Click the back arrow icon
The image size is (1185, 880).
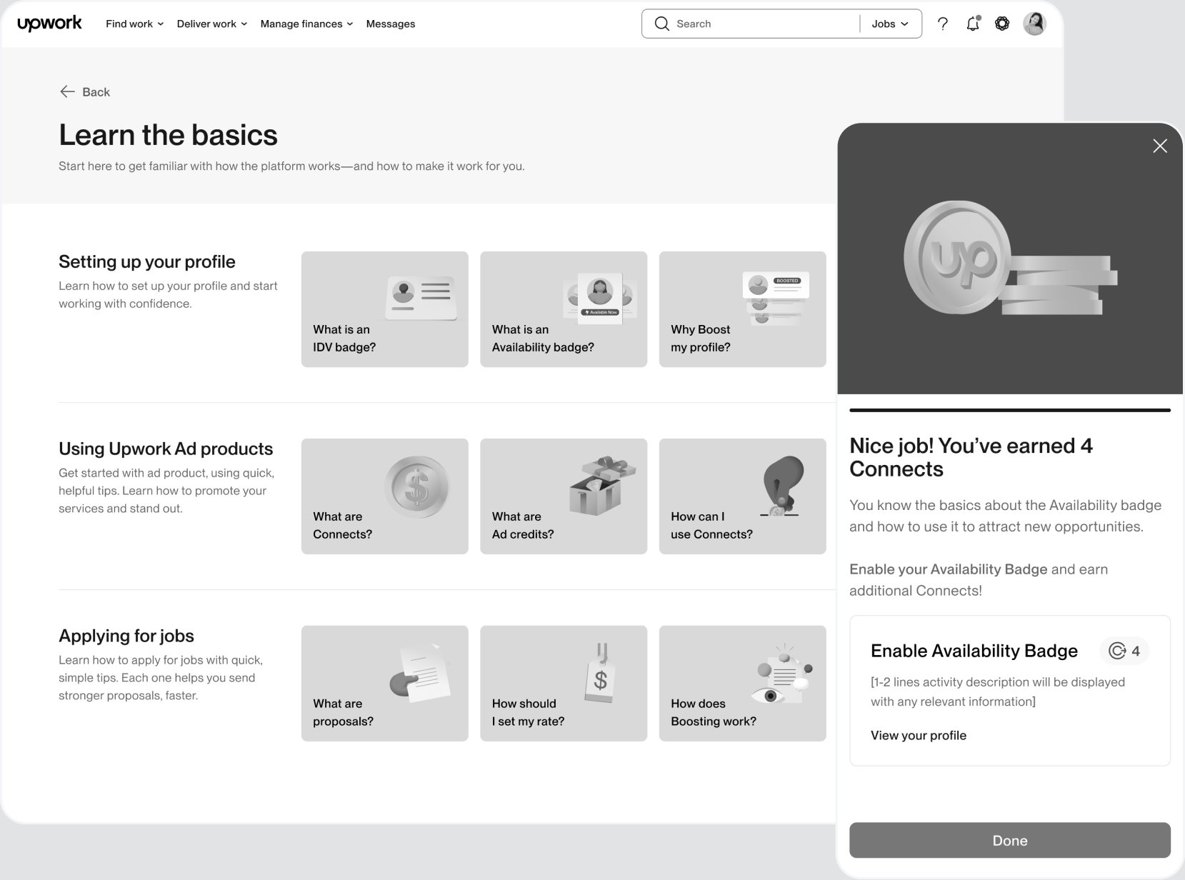(67, 91)
